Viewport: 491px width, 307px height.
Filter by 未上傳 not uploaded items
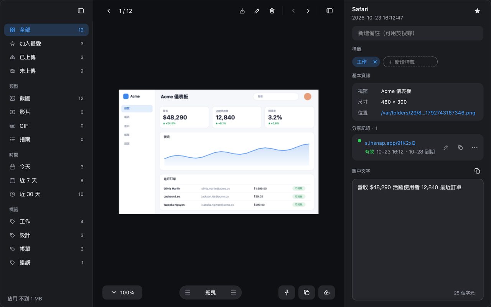pos(46,71)
